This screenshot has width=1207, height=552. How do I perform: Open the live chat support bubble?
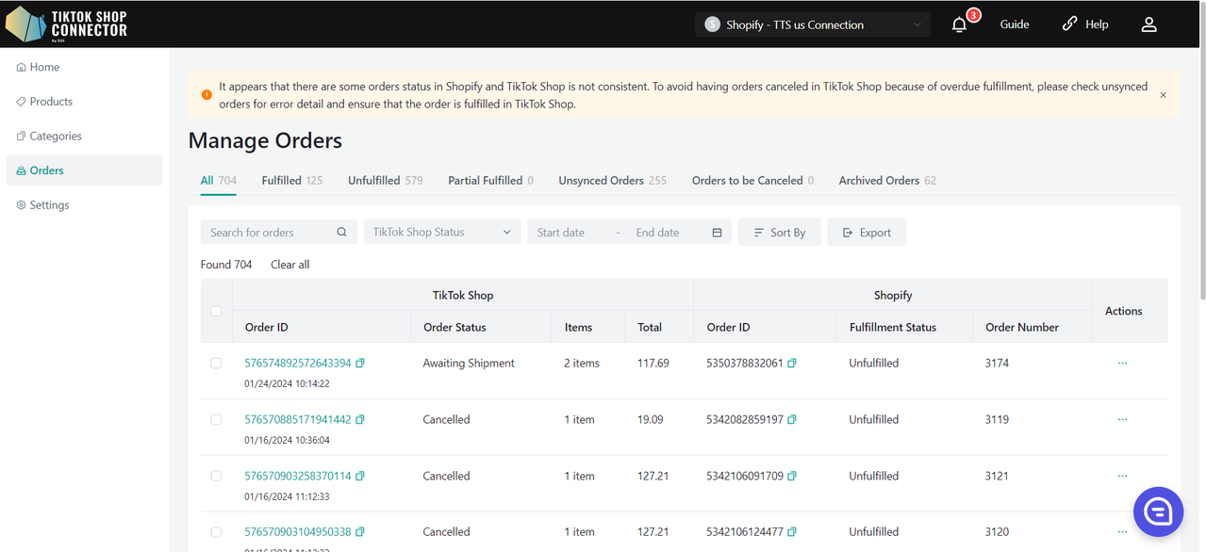tap(1157, 511)
